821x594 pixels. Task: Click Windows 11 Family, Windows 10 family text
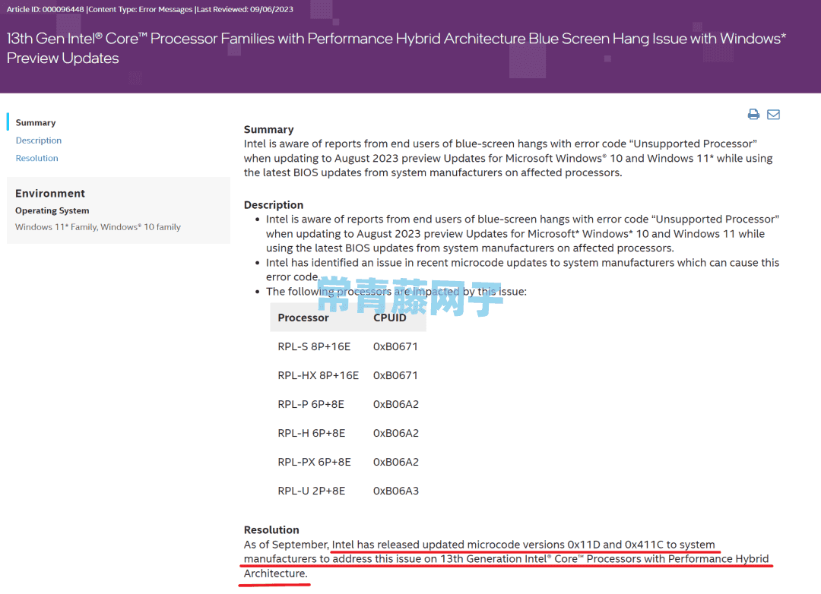(x=98, y=227)
